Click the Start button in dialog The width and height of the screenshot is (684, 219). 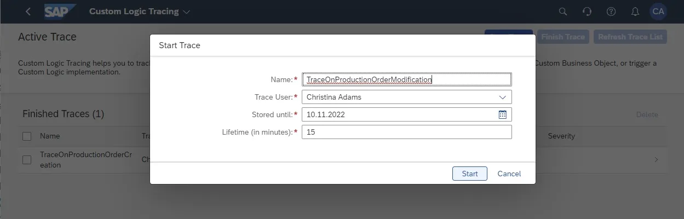click(x=469, y=174)
